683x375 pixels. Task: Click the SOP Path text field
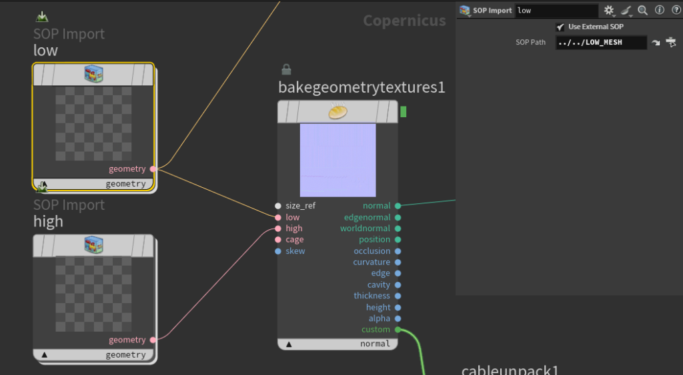click(x=600, y=43)
